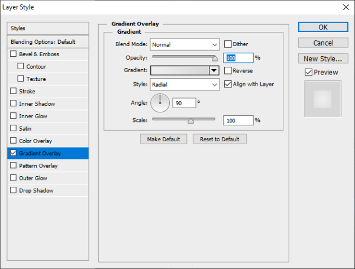Uncheck the Gradient Overlay checkbox
Screen dimensions: 355x269
pos(14,153)
